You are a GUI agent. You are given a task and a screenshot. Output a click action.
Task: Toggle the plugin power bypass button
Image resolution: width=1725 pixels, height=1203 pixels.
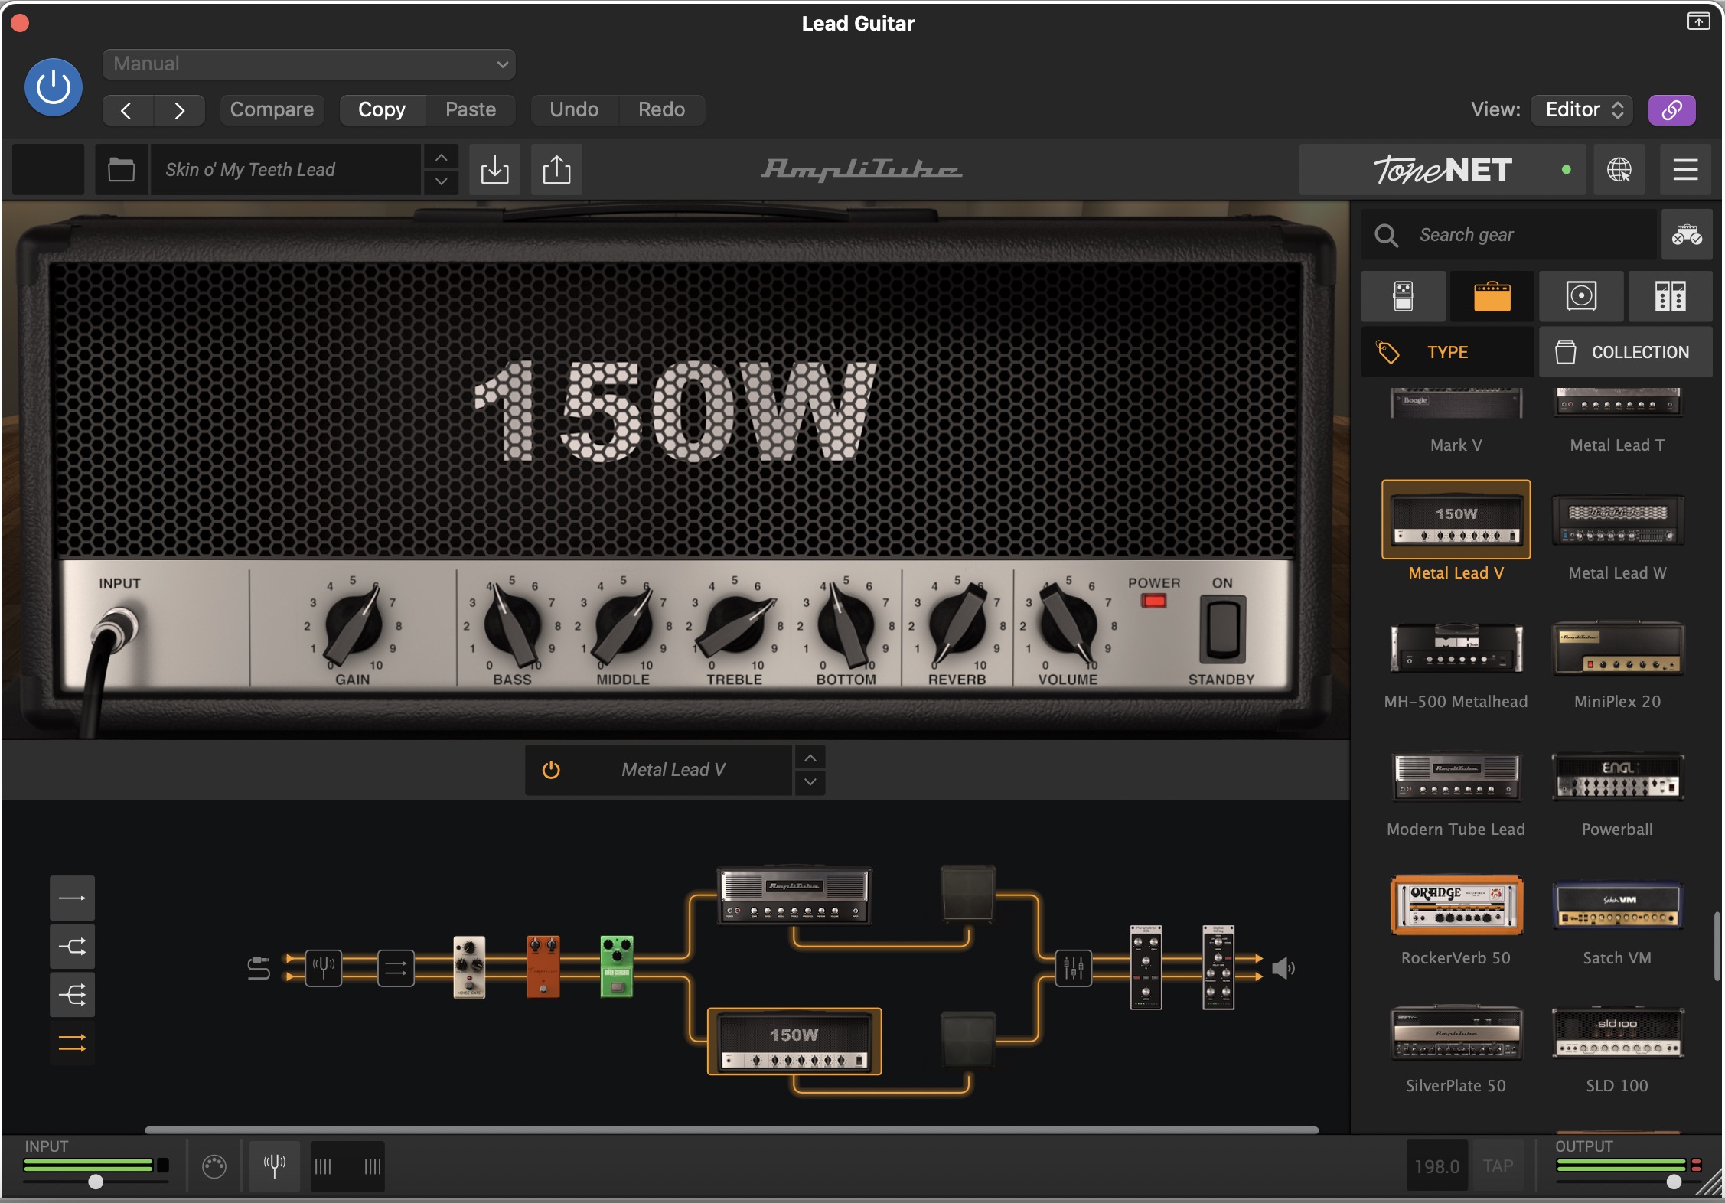pyautogui.click(x=54, y=87)
